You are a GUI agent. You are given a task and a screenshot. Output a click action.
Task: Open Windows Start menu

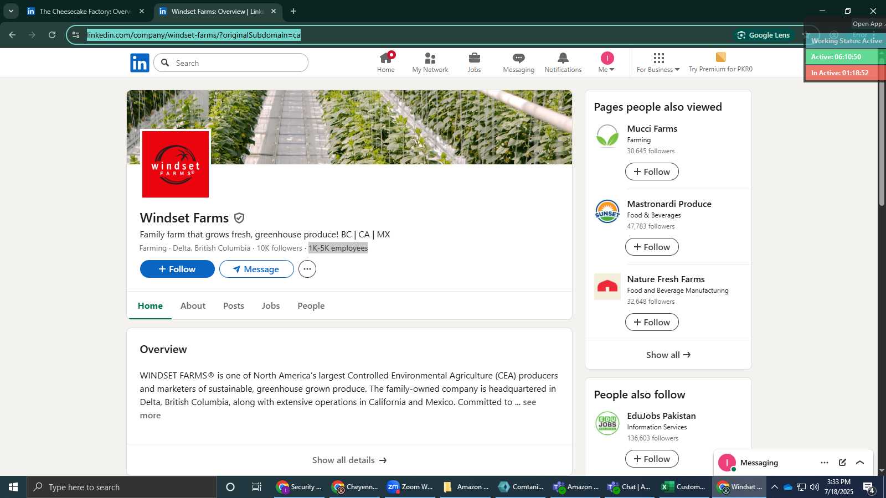[13, 487]
